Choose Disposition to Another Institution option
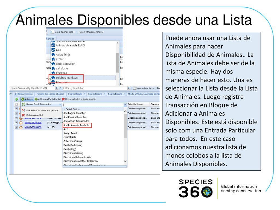 point(81,161)
